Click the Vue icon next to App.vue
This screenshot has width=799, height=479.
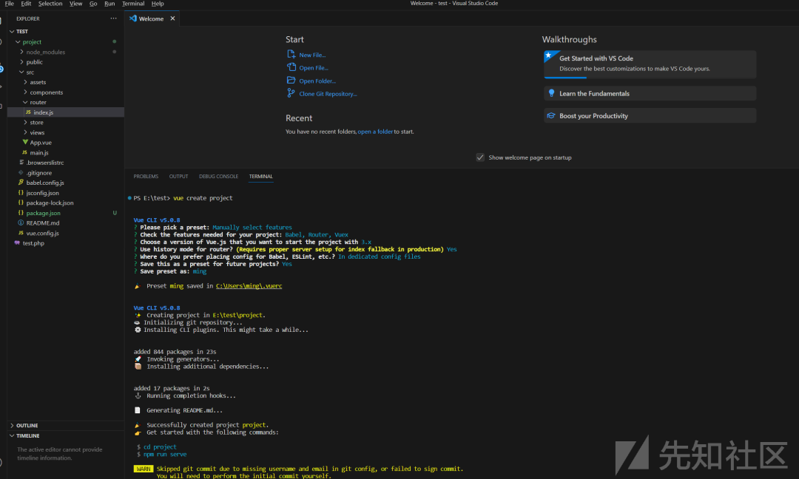25,142
